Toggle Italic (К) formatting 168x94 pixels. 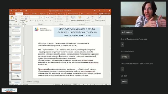point(33,21)
